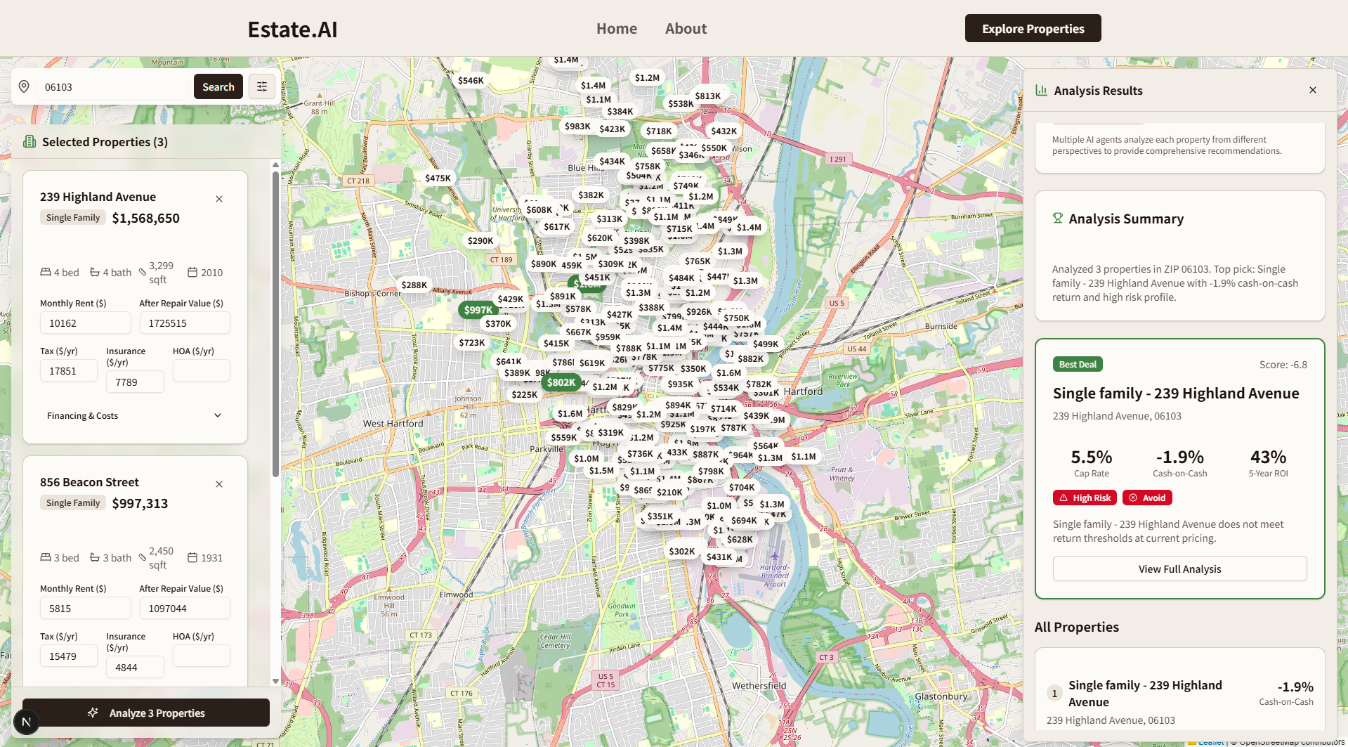Viewport: 1348px width, 747px height.
Task: Click the 5.5% Cap Rate value
Action: (x=1091, y=457)
